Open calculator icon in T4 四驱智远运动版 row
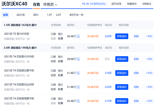 (78, 87)
